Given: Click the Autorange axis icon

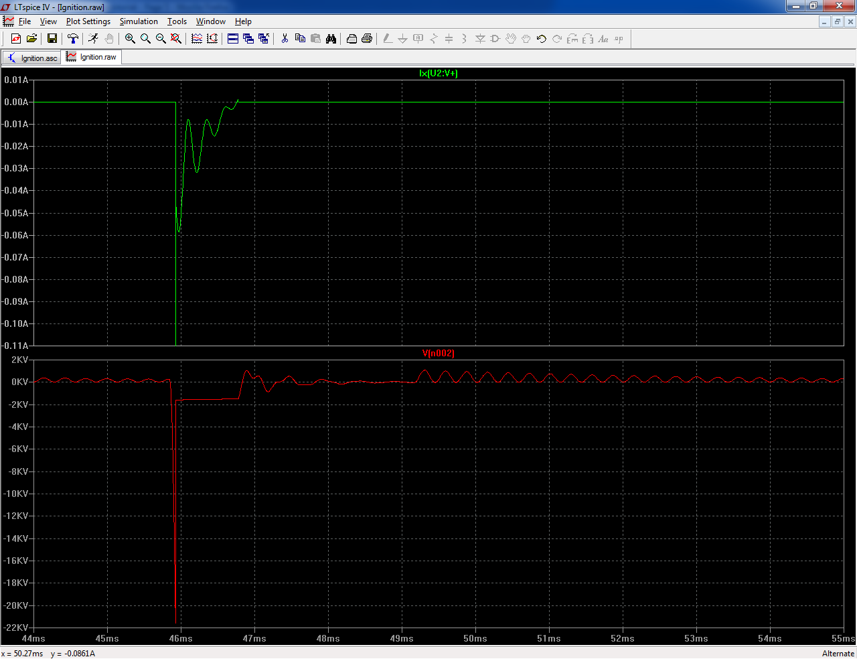Looking at the screenshot, I should tap(212, 39).
